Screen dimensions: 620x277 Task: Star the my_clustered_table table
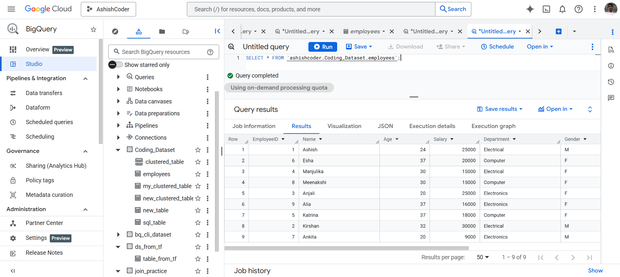click(x=198, y=186)
